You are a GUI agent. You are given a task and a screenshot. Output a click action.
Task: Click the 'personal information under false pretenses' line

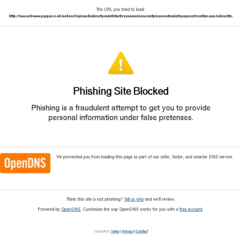(x=121, y=118)
